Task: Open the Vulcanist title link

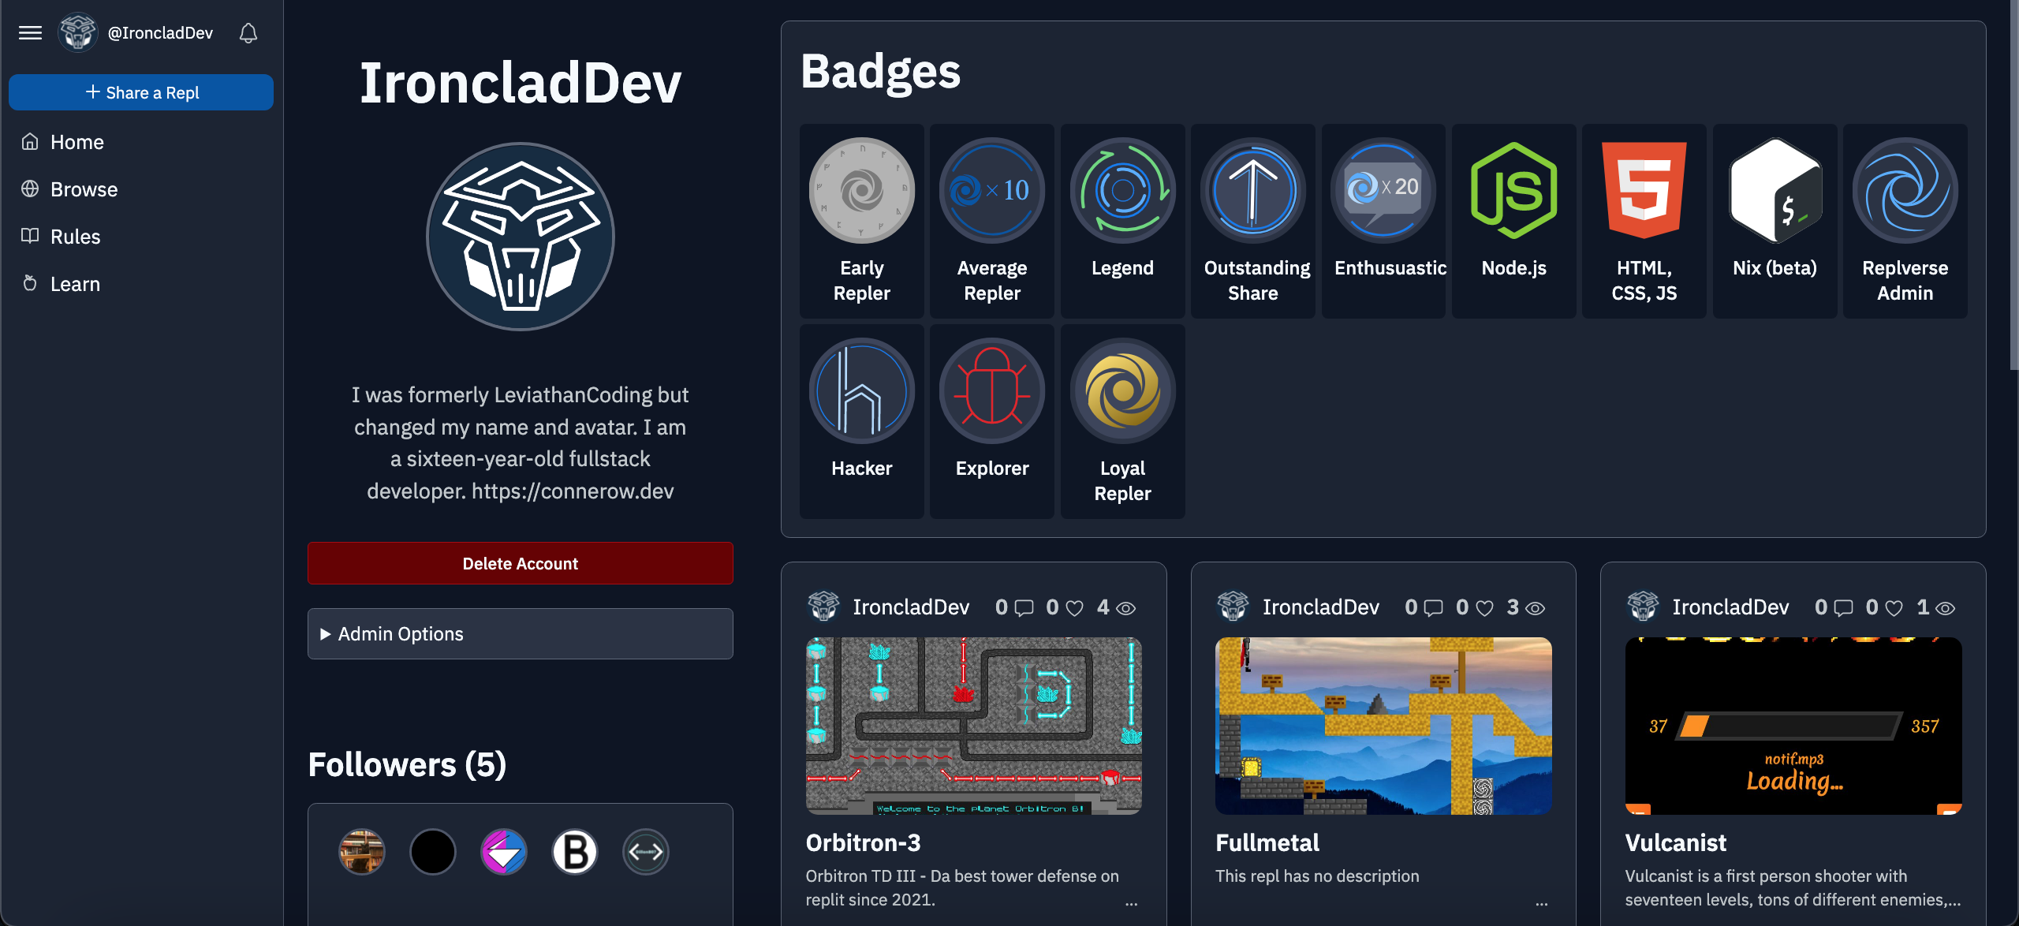Action: click(1676, 842)
